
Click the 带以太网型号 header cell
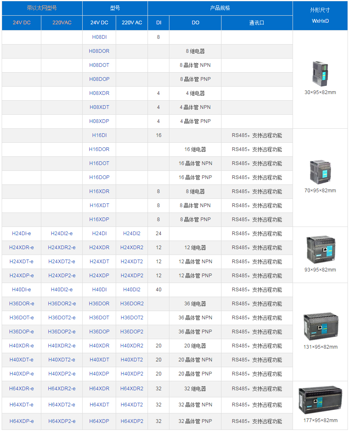(x=42, y=8)
